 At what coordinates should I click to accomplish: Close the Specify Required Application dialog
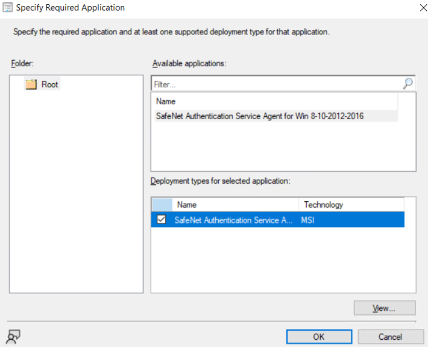coord(423,8)
